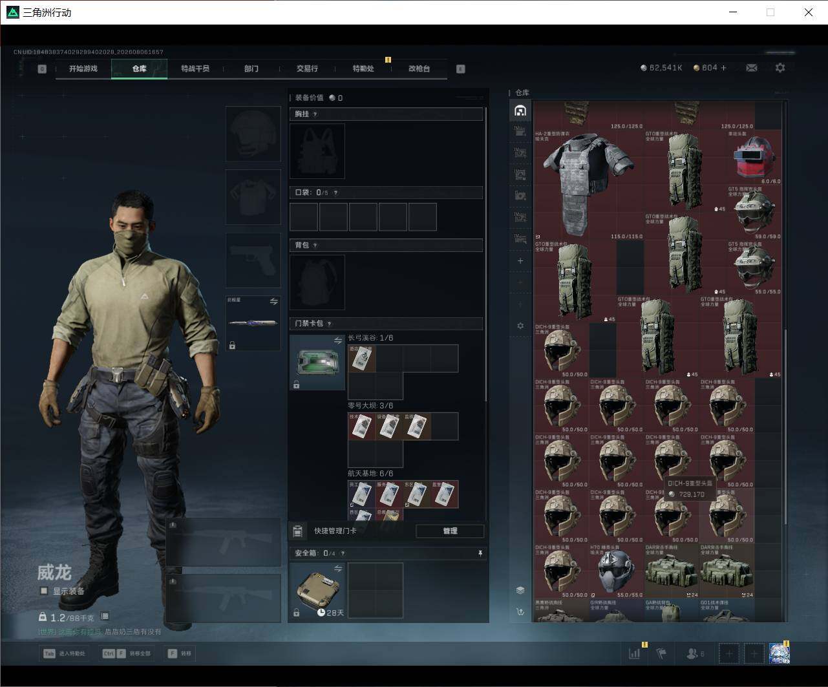The image size is (828, 687).
Task: Pin the 安全箱 section with pushpin icon
Action: pos(480,553)
